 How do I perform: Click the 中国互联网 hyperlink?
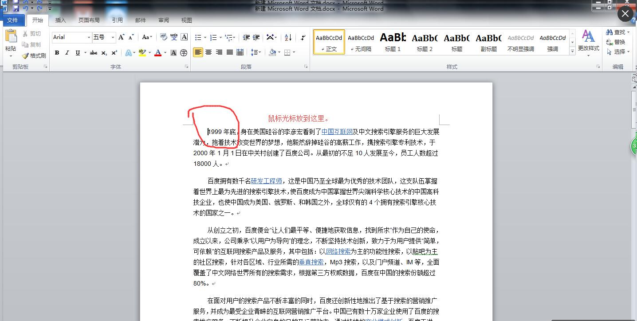coord(337,132)
